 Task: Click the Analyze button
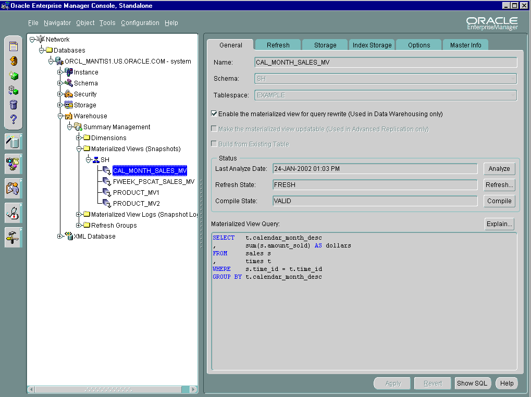coord(499,169)
